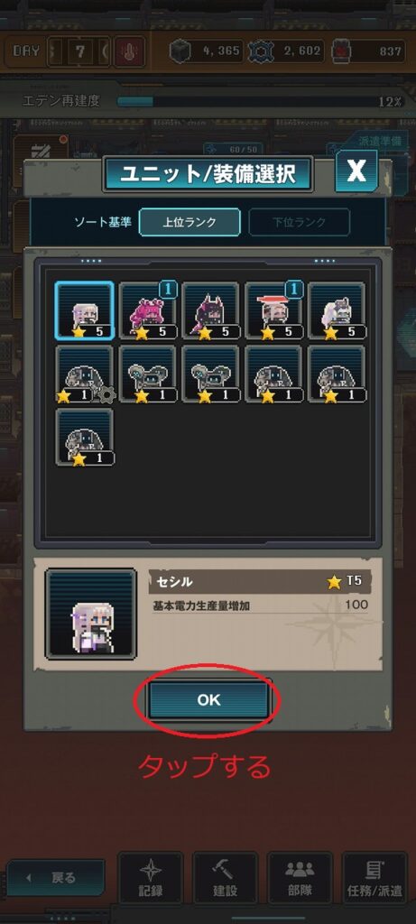This screenshot has height=924, width=416.
Task: Open the 任務/派遣 document icon menu
Action: [374, 879]
